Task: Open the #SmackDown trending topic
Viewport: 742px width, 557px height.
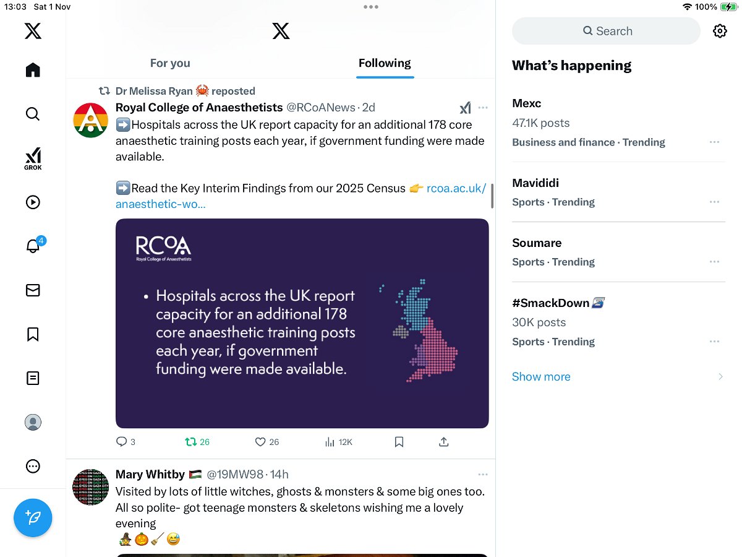Action: [551, 303]
